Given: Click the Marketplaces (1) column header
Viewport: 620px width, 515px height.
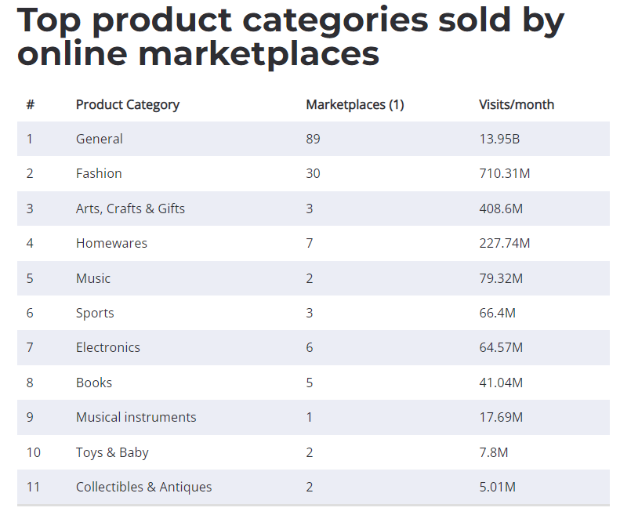Looking at the screenshot, I should (x=355, y=105).
